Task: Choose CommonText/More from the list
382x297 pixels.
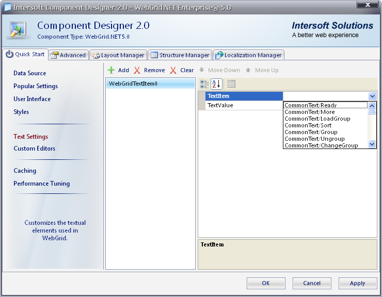Action: (x=326, y=112)
